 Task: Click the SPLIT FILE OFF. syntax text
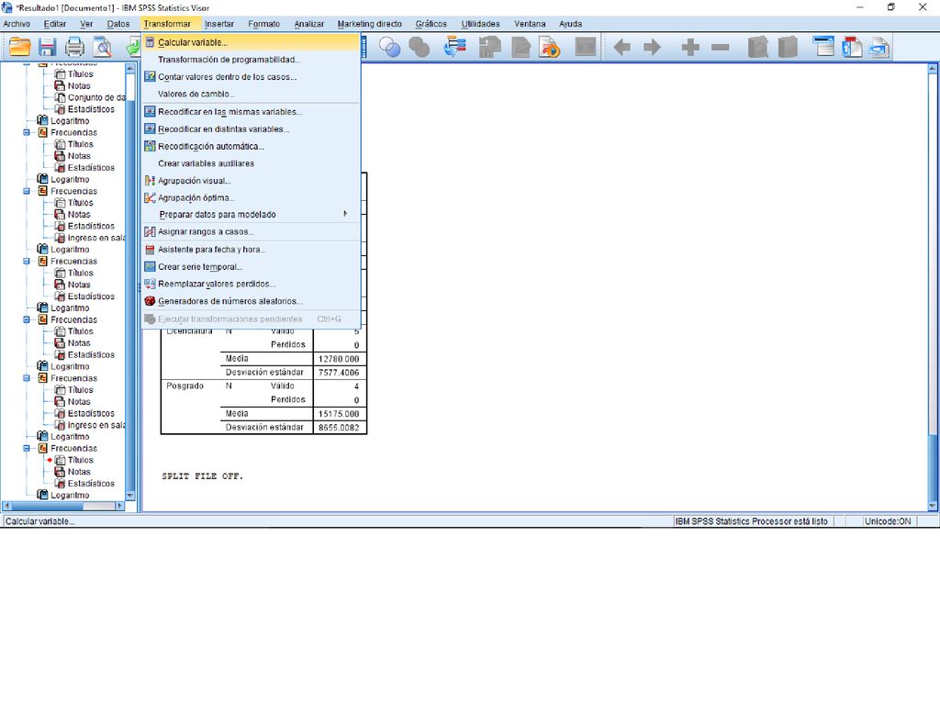point(202,476)
